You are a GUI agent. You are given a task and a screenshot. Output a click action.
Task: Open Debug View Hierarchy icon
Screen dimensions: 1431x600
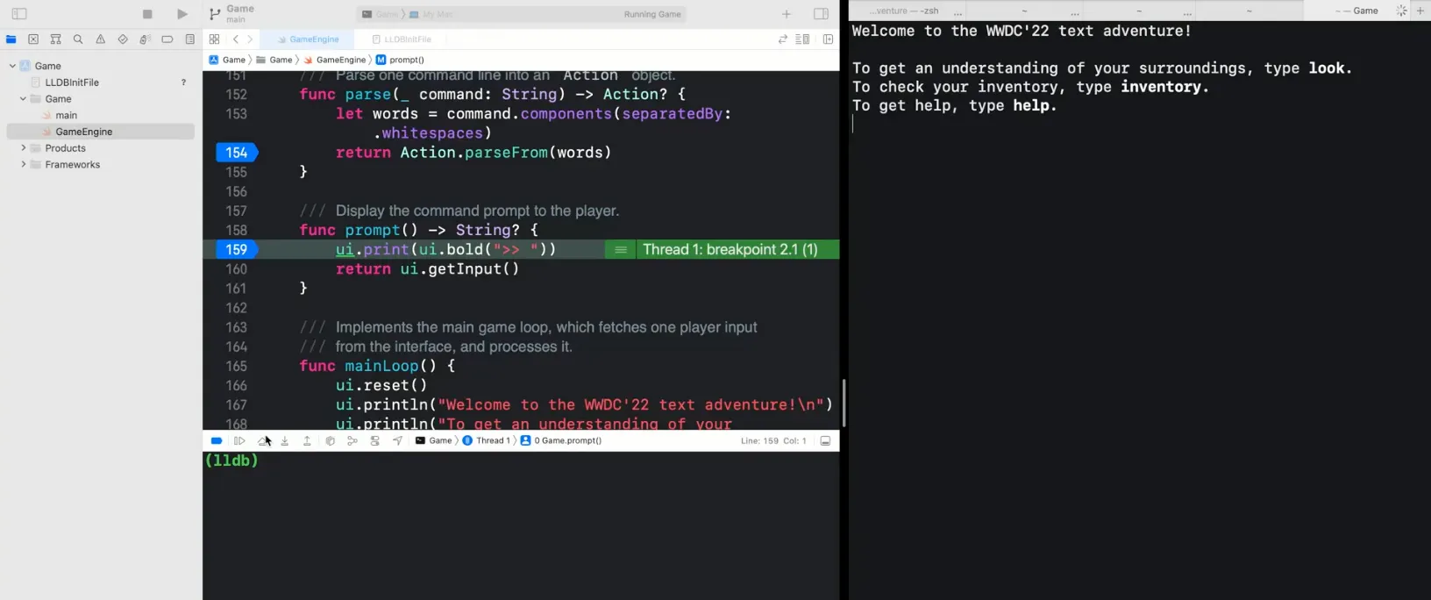coord(330,440)
